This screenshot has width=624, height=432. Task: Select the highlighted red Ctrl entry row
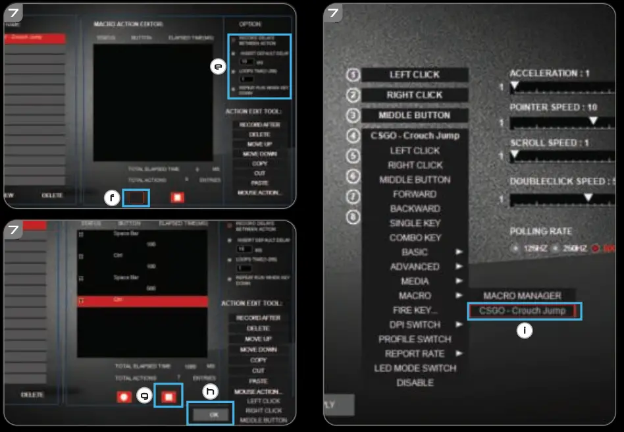pos(142,302)
